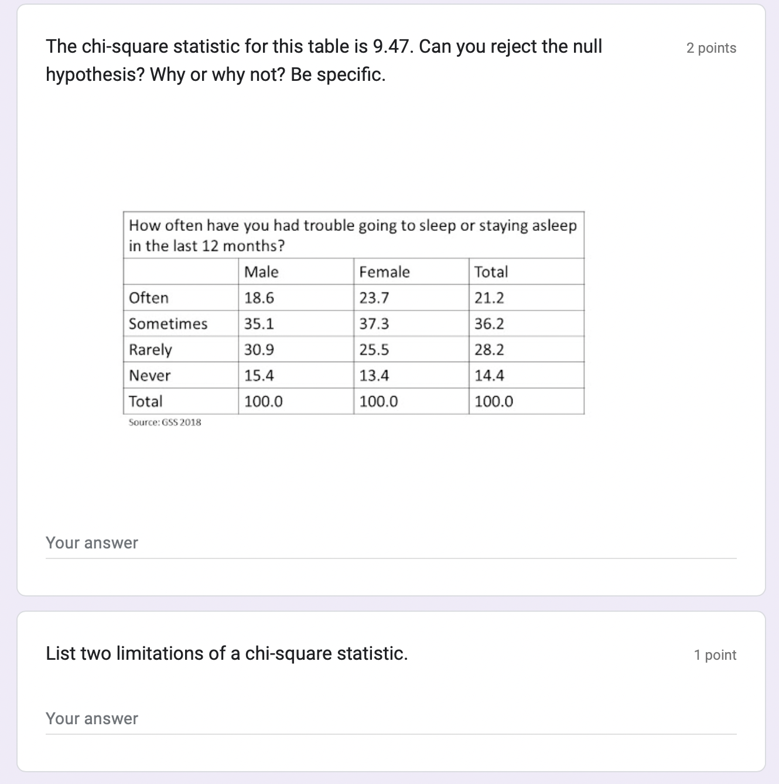Click the table header about sleep trouble
The image size is (779, 784).
pyautogui.click(x=353, y=235)
